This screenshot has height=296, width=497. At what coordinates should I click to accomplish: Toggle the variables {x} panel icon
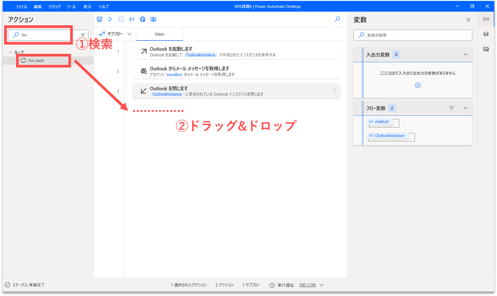[486, 19]
